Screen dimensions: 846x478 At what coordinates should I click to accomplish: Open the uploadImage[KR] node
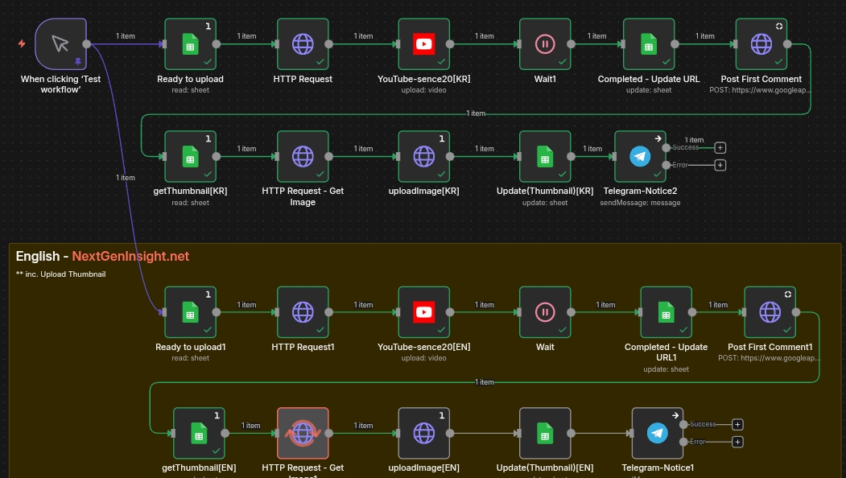pos(423,156)
